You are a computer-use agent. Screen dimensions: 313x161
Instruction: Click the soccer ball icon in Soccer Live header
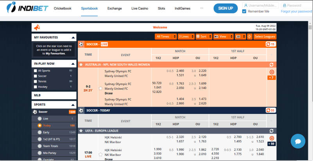point(81,44)
